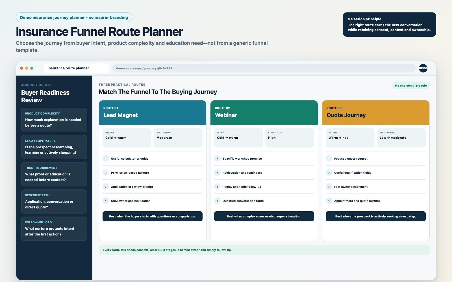Click the text Fast owner assignment
The width and height of the screenshot is (452, 282).
(x=351, y=187)
